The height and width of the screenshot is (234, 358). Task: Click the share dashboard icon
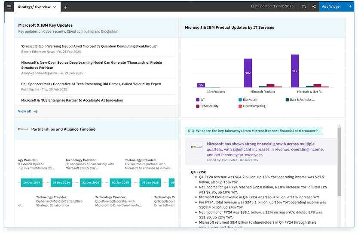tap(314, 6)
